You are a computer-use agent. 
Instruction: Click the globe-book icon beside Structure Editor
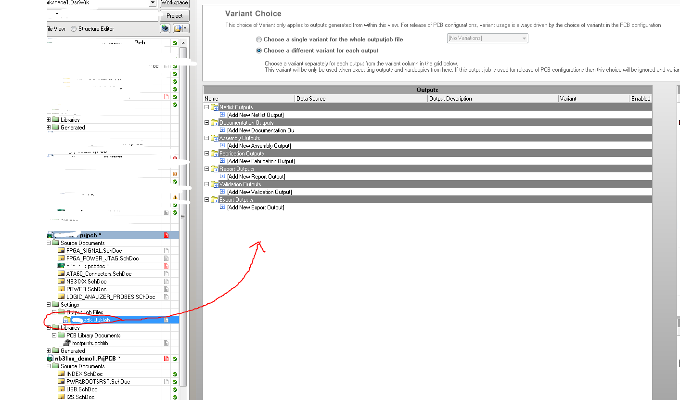pyautogui.click(x=165, y=29)
